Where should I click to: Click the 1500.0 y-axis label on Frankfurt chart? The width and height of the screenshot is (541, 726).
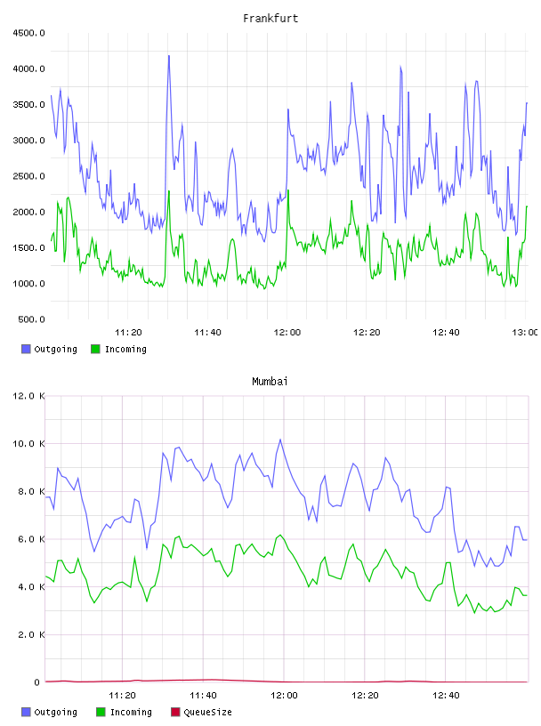coord(29,248)
